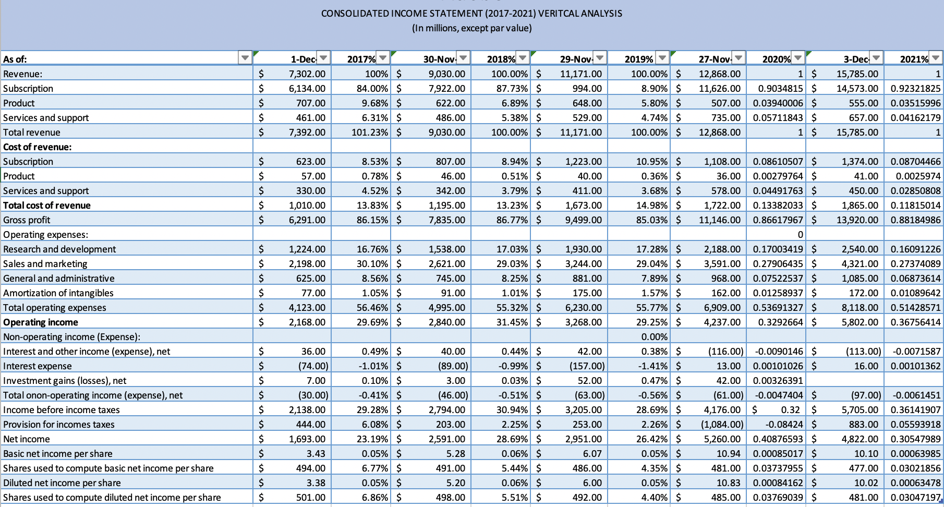The width and height of the screenshot is (944, 507).
Task: Select the 28.69% net income cell for 2018
Action: pyautogui.click(x=501, y=439)
